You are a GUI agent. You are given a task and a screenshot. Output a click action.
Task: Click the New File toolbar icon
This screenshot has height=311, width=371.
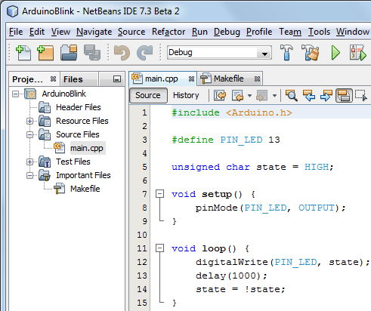[23, 53]
